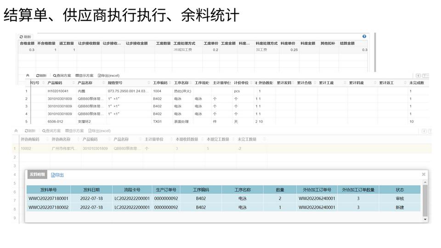Image resolution: width=441 pixels, height=248 pixels.
Task: Click 查询方案 above the 工序编码 table
Action: pos(62,75)
